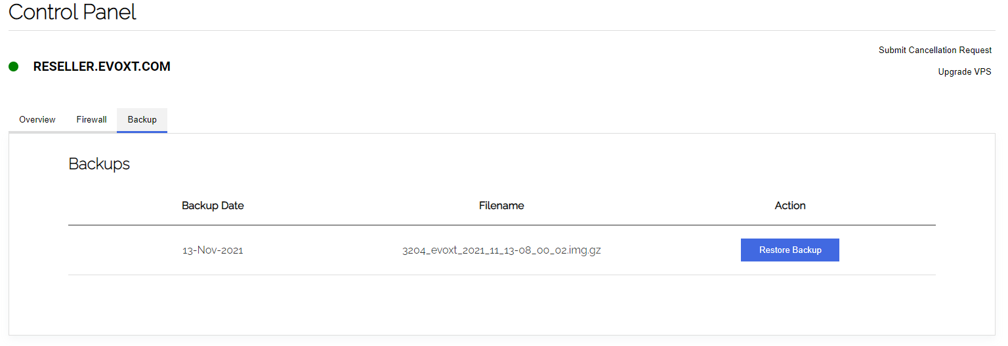
Task: Click the divider line under table headers
Action: [501, 225]
